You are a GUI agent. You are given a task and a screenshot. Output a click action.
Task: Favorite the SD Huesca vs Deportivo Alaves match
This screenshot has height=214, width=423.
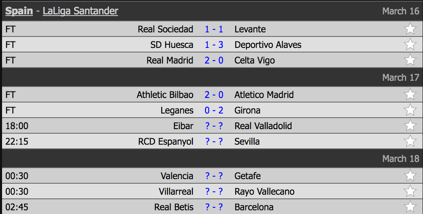tap(410, 44)
